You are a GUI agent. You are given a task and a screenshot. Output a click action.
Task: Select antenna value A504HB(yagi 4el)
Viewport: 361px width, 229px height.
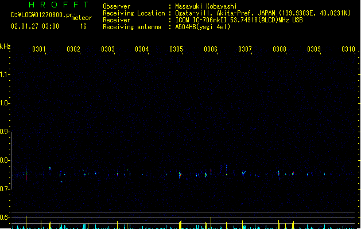point(203,27)
